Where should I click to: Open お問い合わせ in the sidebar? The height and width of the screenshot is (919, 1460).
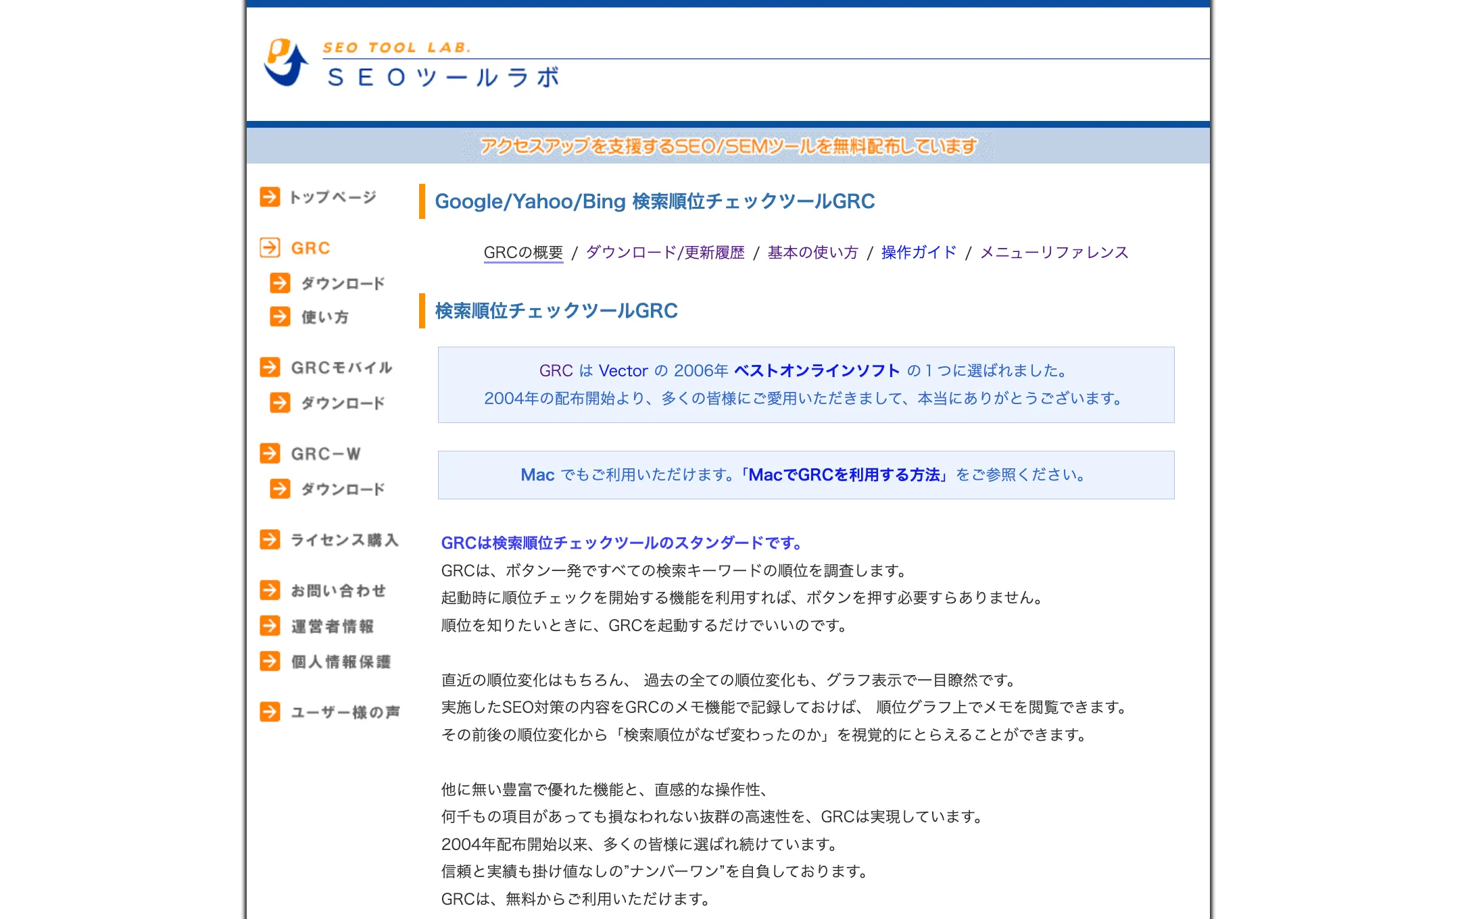339,591
